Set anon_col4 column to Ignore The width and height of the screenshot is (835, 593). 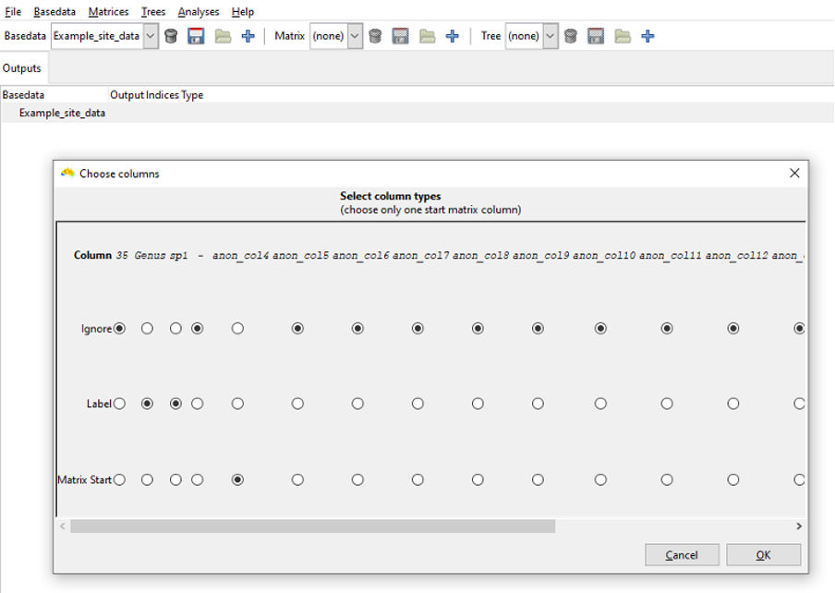click(x=237, y=328)
